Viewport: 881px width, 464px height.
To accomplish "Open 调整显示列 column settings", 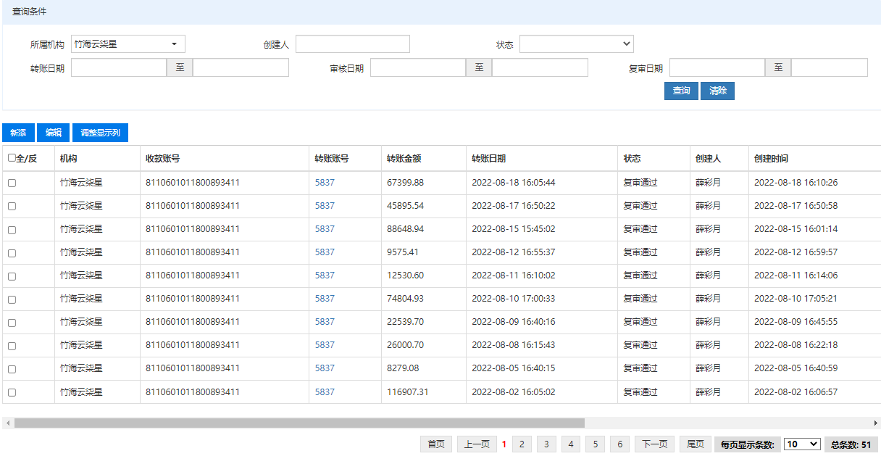I will [x=100, y=133].
